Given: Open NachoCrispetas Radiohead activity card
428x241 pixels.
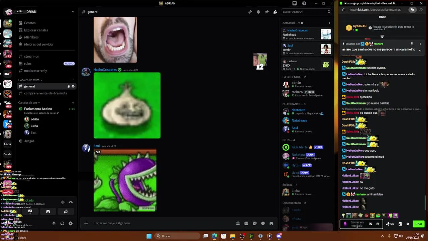Looking at the screenshot, I should pyautogui.click(x=307, y=34).
